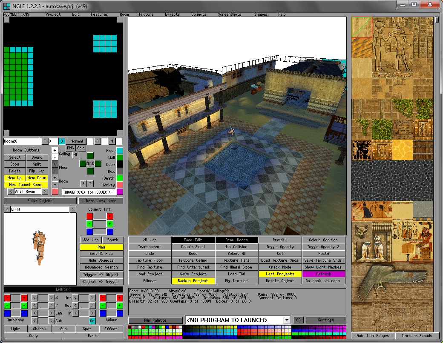The image size is (443, 343).
Task: Increase light Int value
Action: [x=92, y=297]
